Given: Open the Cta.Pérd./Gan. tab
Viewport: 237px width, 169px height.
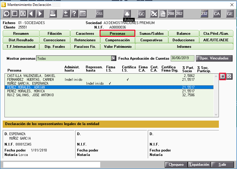Looking at the screenshot, I should click(216, 33).
